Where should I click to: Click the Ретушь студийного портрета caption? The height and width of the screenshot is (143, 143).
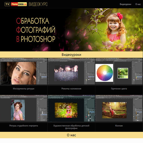click(x=24, y=126)
